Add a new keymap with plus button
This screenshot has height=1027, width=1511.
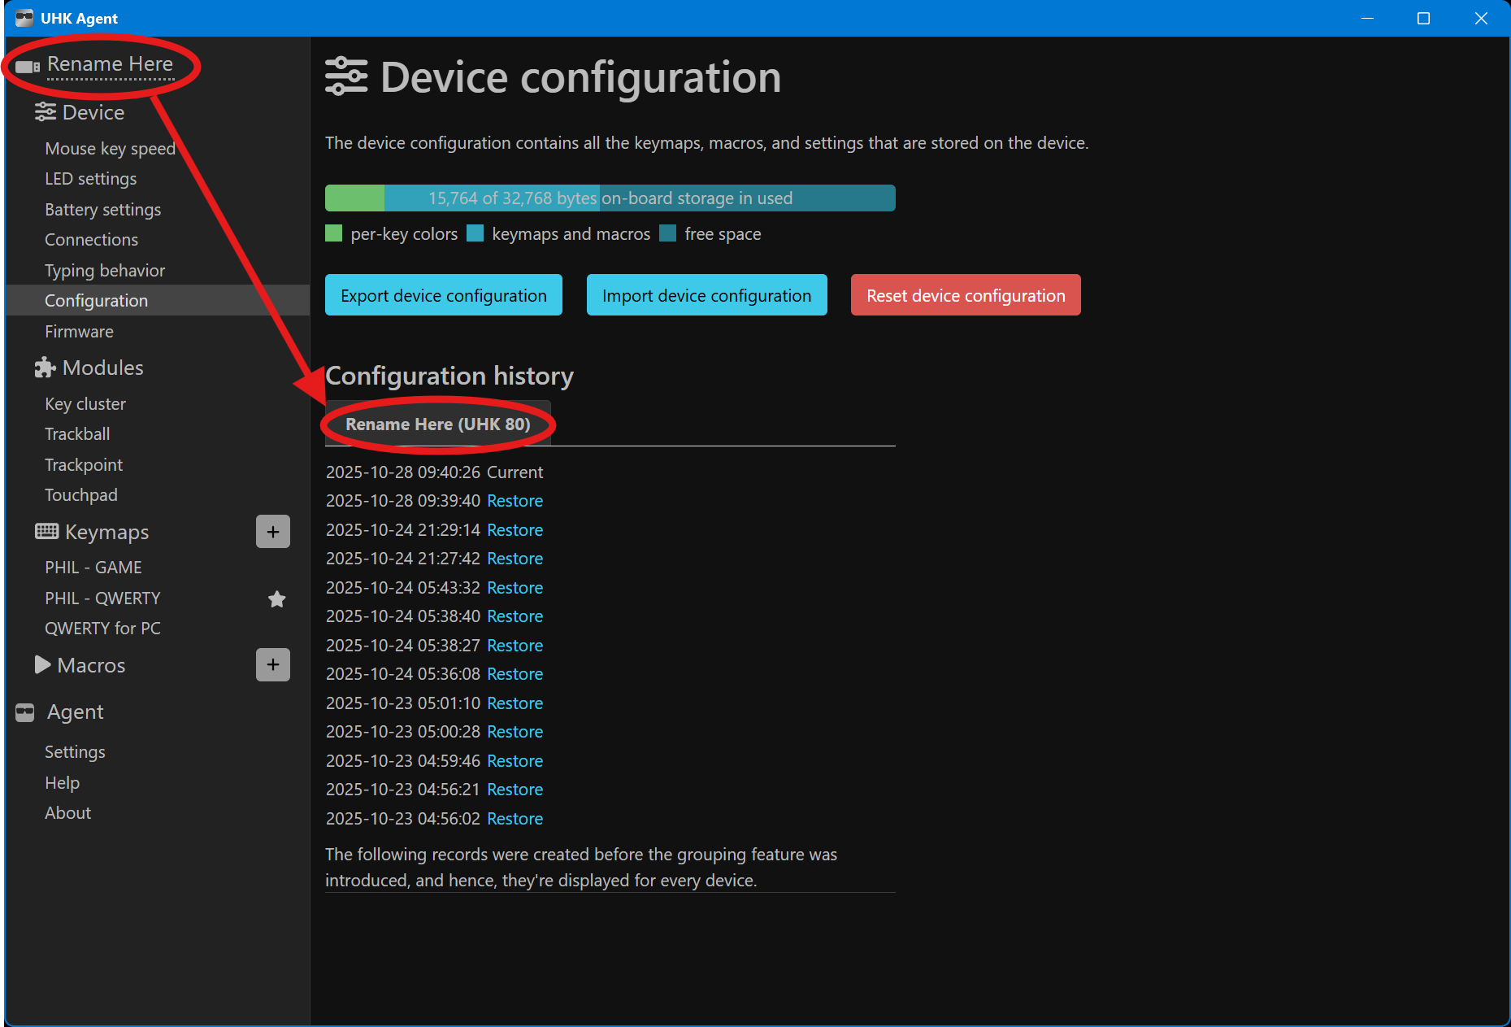[273, 532]
